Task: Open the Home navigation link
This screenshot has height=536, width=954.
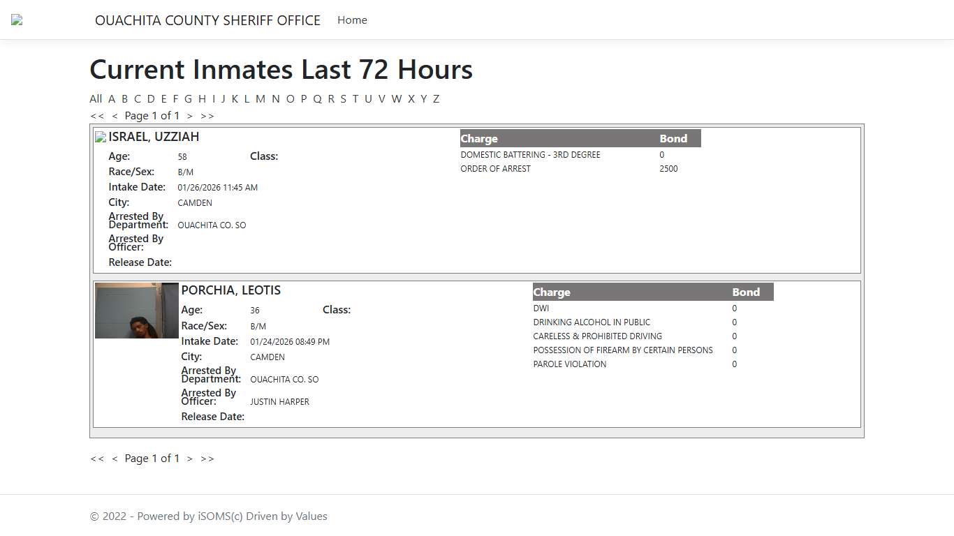Action: tap(352, 20)
